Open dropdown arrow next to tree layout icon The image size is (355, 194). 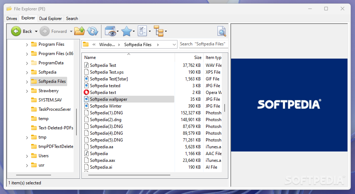[x=166, y=31]
